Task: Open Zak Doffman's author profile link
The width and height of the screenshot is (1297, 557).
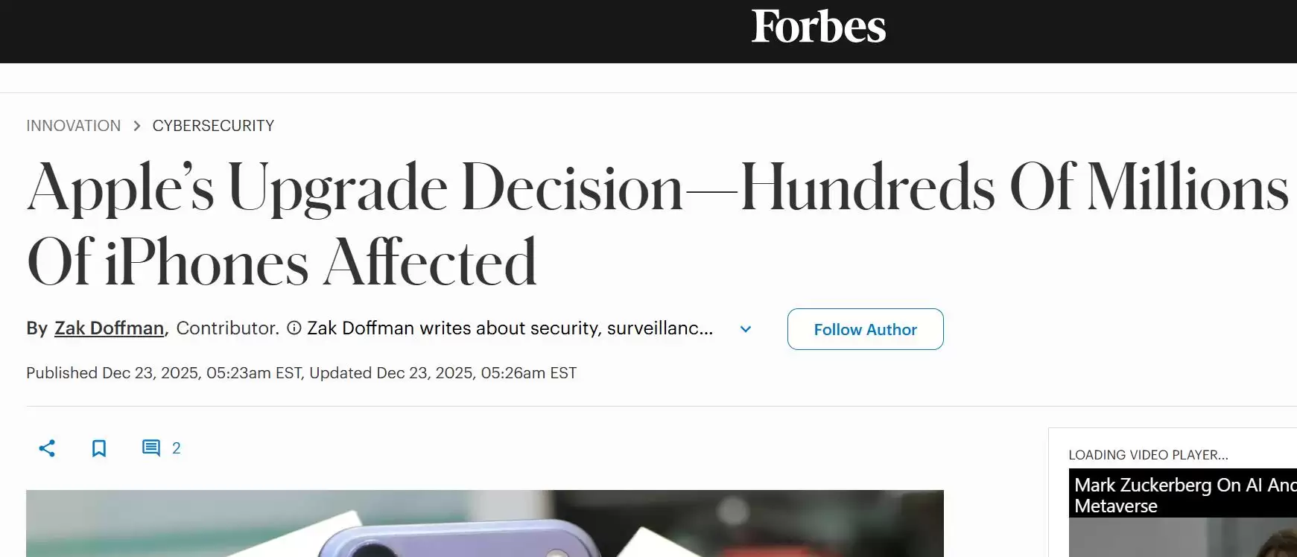Action: click(110, 328)
